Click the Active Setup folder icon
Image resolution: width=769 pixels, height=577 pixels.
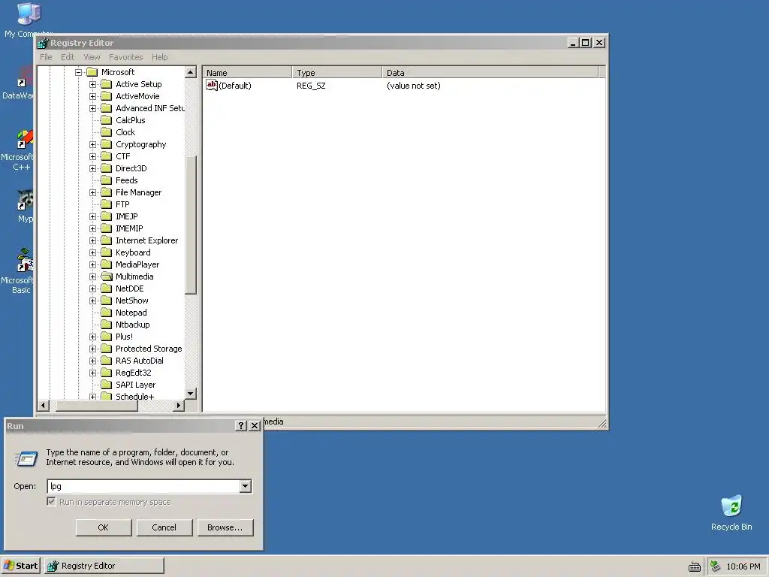pyautogui.click(x=107, y=84)
